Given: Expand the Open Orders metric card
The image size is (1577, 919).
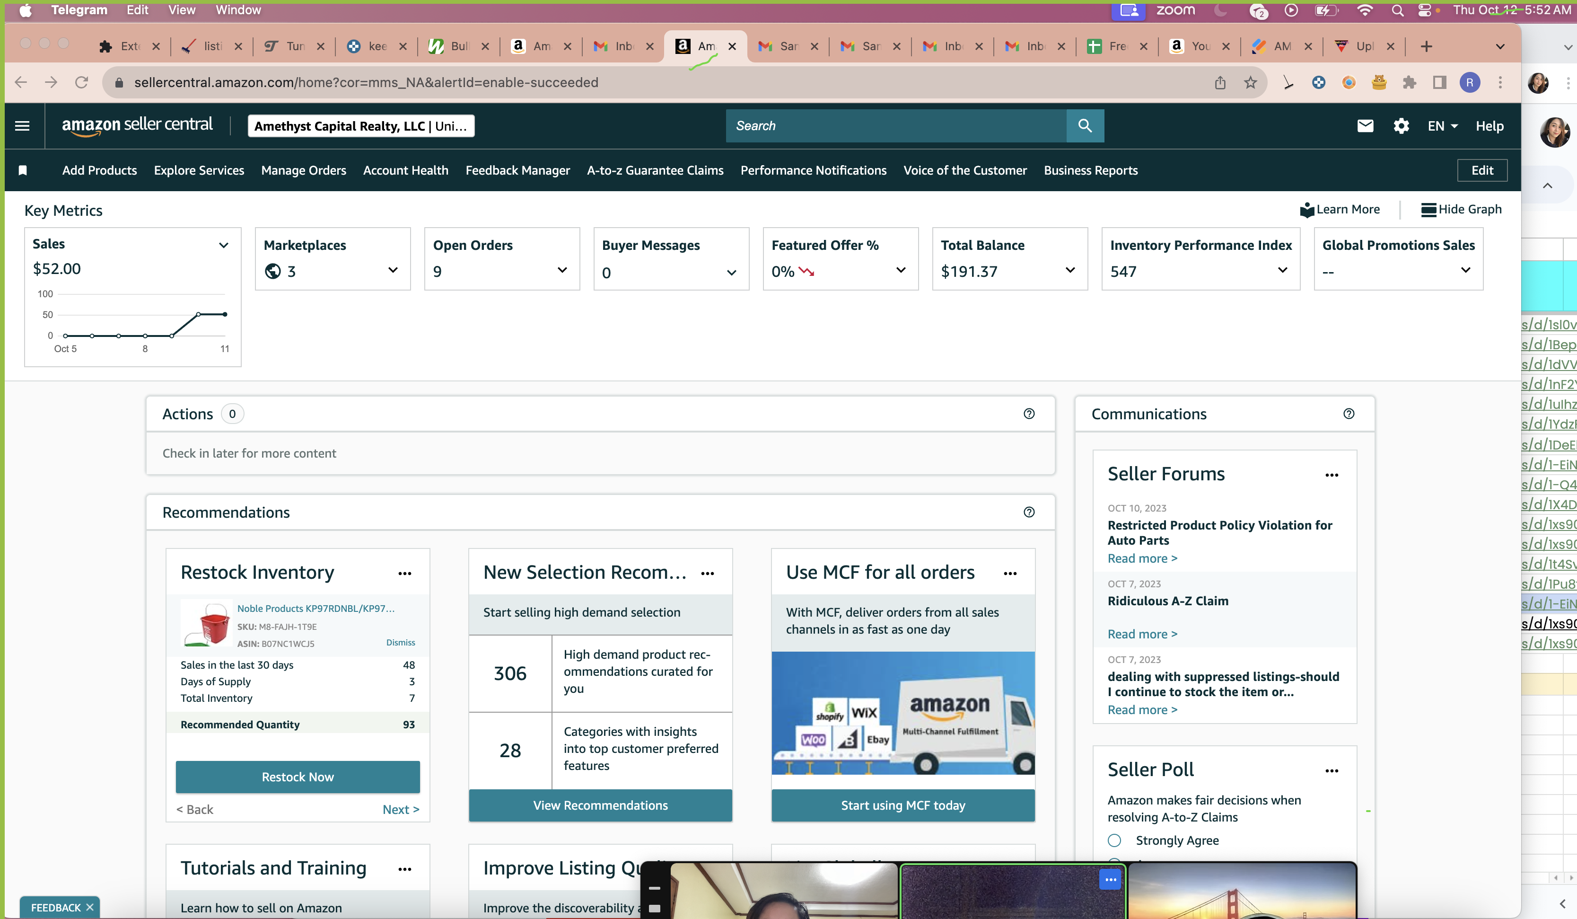Looking at the screenshot, I should tap(562, 270).
